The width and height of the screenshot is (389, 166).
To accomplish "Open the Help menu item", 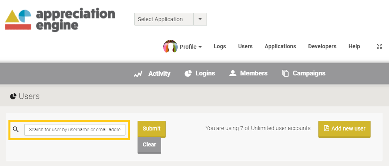I will tap(354, 46).
